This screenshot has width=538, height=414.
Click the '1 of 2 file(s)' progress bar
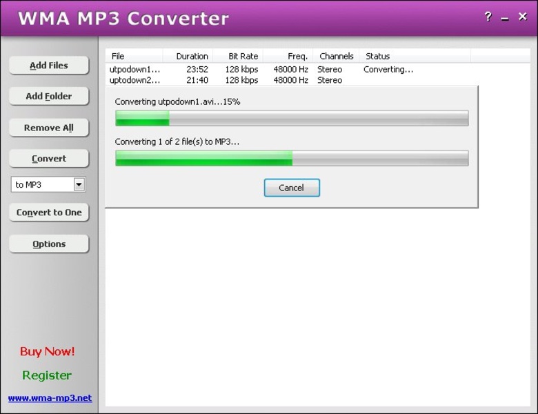click(x=292, y=158)
